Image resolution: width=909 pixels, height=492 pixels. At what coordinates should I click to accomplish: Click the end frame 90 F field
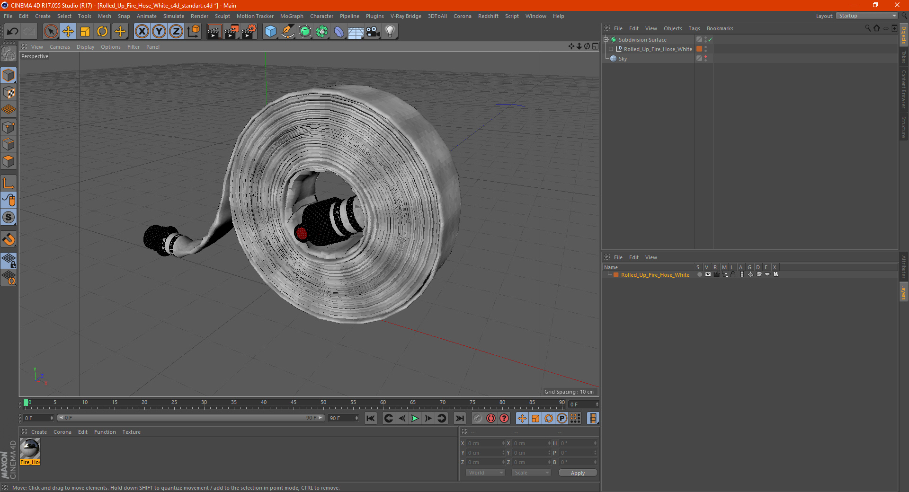(x=343, y=418)
